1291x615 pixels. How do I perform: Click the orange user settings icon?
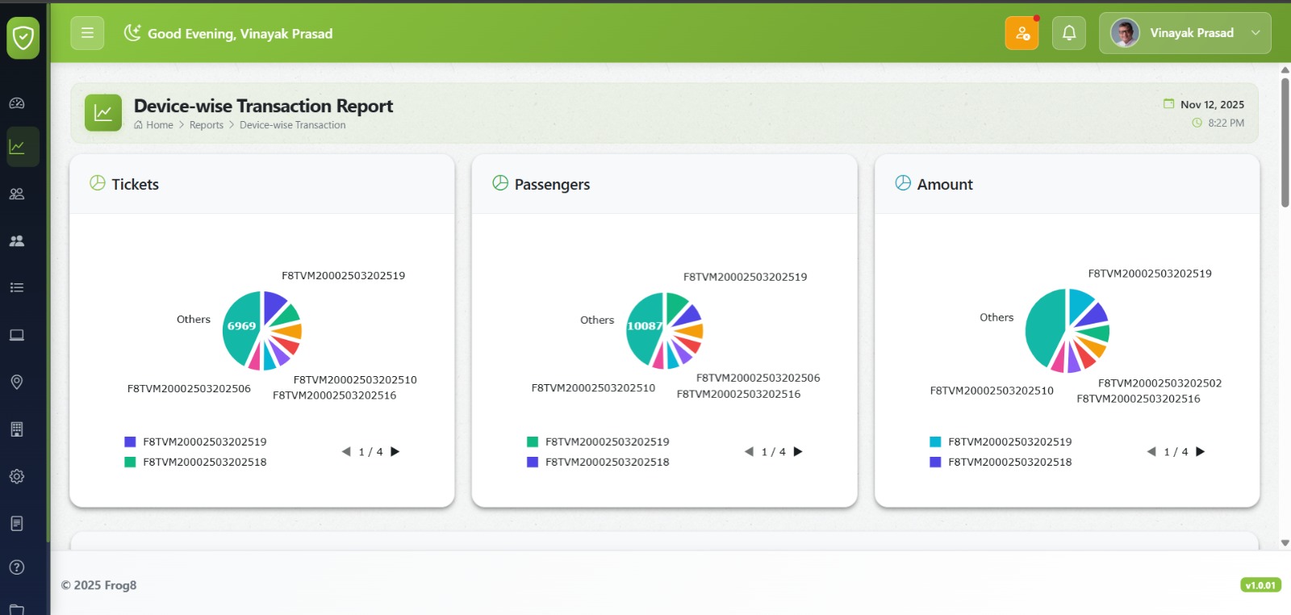coord(1022,33)
